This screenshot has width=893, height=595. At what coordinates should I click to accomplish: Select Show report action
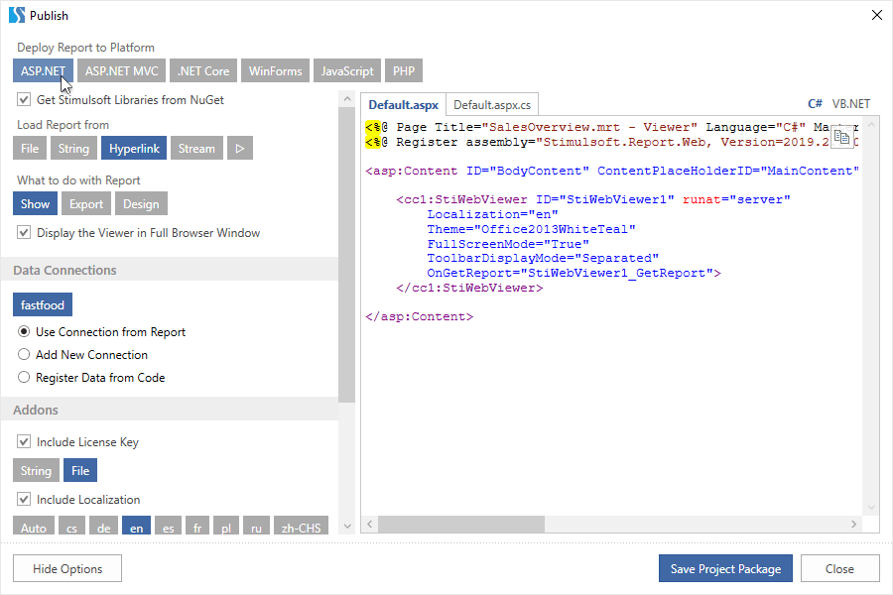pos(36,203)
